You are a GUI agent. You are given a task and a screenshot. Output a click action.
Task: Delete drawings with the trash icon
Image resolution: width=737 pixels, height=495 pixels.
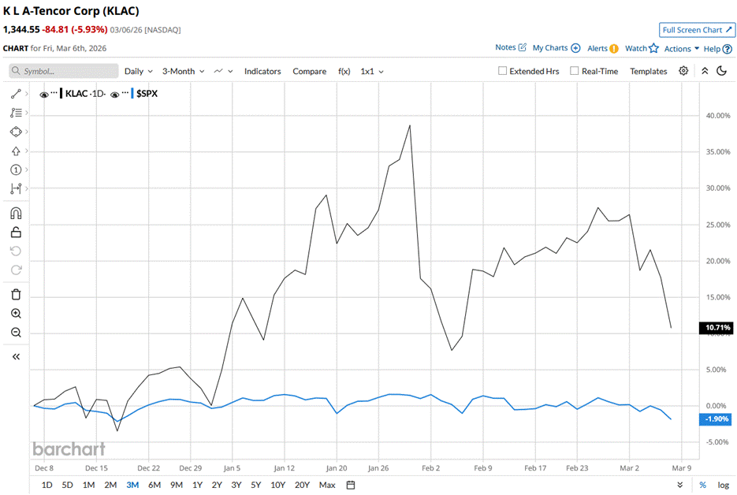pos(16,295)
